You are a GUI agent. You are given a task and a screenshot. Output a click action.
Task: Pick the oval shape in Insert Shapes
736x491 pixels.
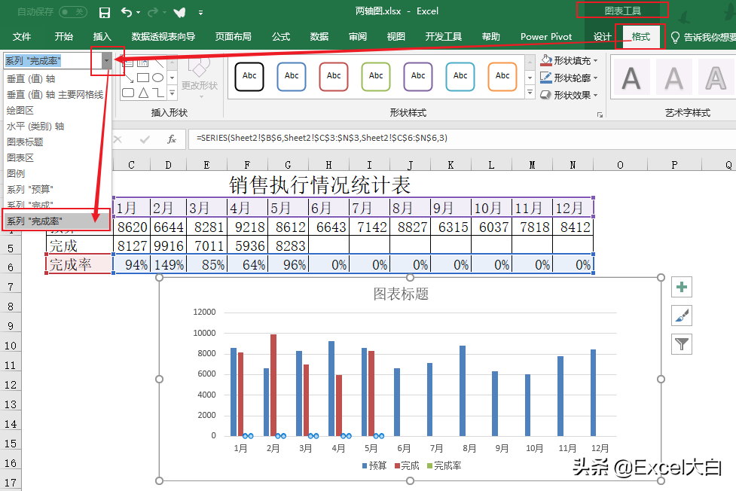(x=158, y=78)
